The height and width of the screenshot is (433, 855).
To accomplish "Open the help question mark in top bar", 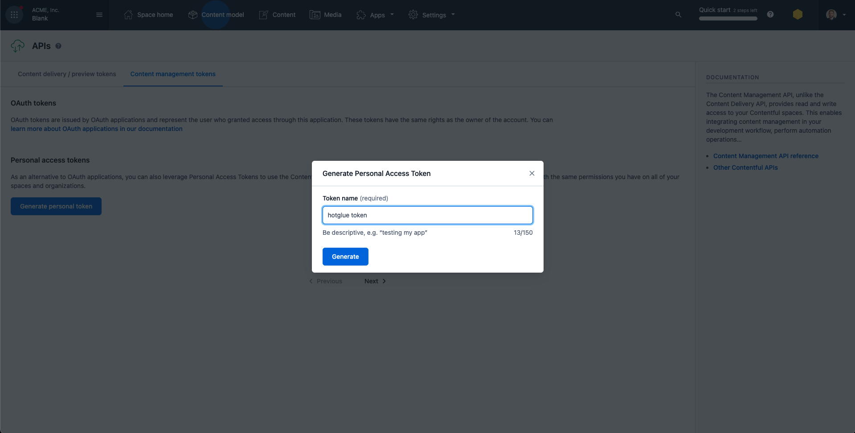I will (770, 14).
